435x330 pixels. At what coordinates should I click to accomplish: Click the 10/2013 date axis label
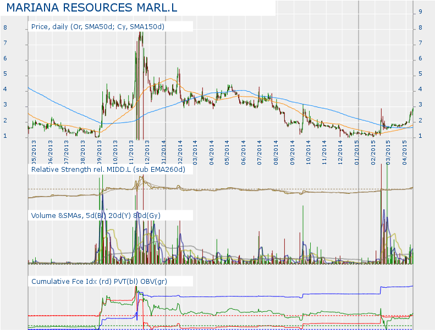pos(115,153)
